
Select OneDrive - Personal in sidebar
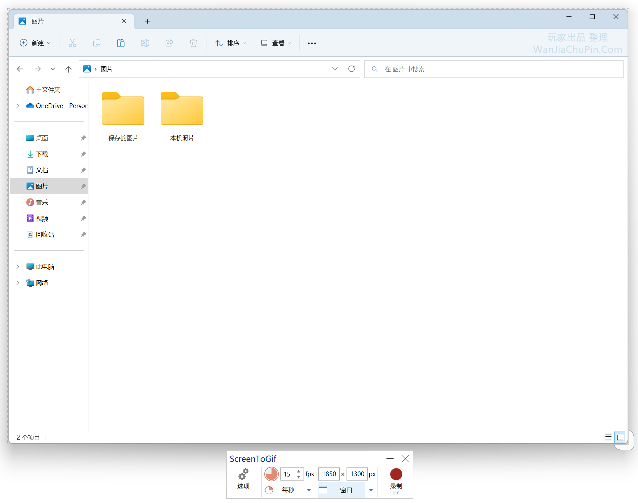[x=56, y=106]
